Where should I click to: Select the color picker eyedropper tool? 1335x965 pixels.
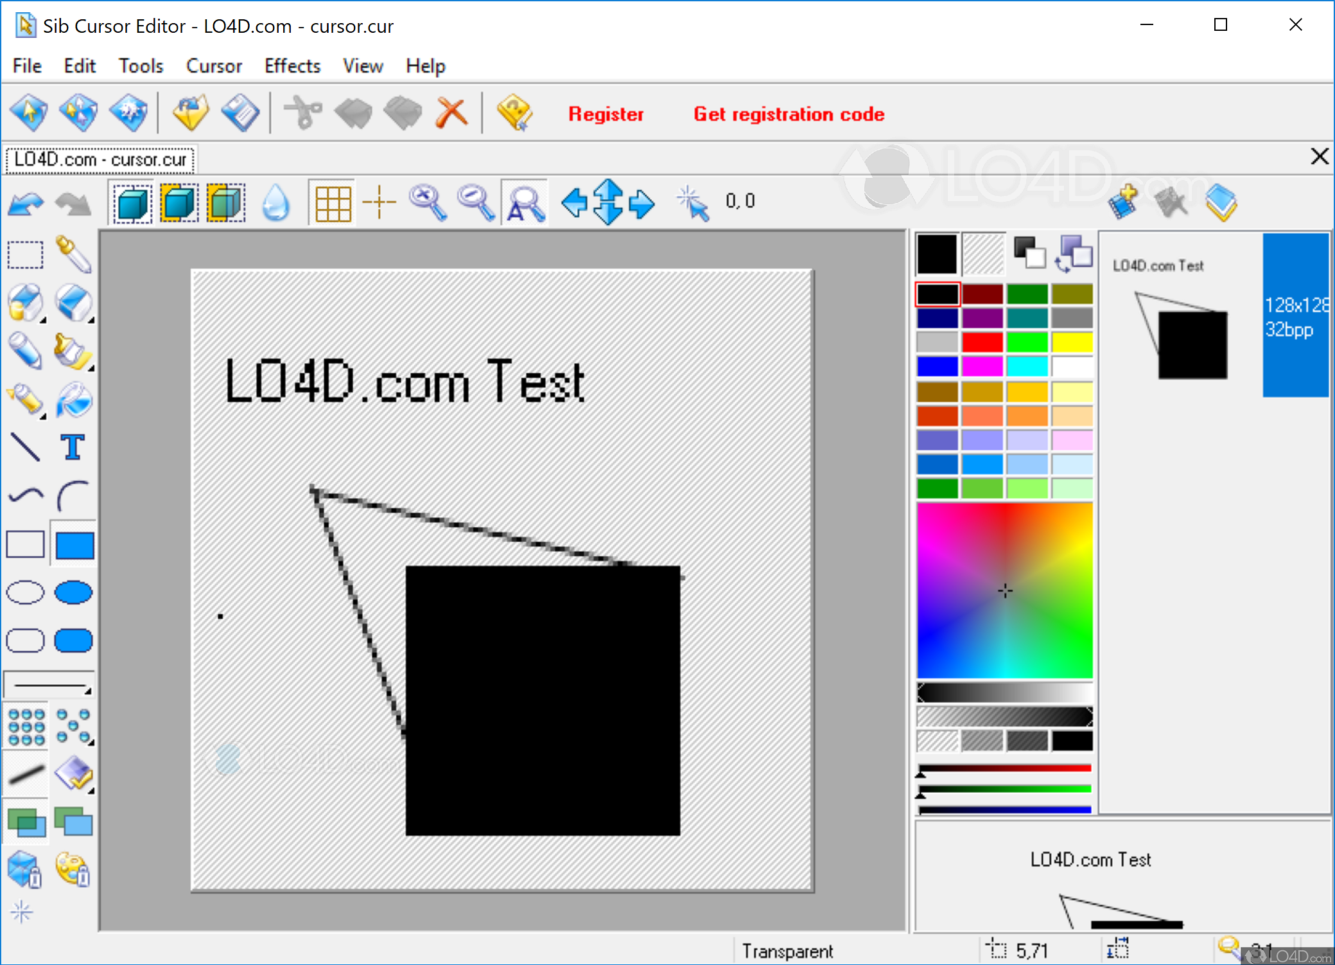[x=73, y=255]
